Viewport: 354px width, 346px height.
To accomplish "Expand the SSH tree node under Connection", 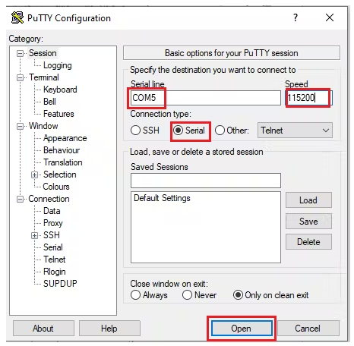I will point(34,235).
